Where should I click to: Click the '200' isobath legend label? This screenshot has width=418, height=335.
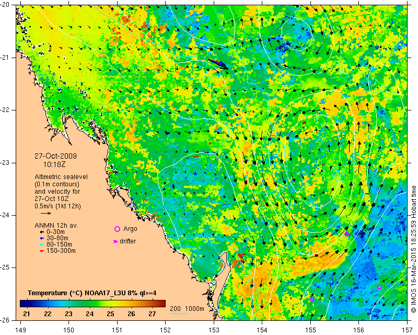pyautogui.click(x=175, y=308)
